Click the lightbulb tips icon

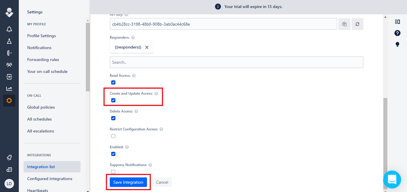pos(397,44)
